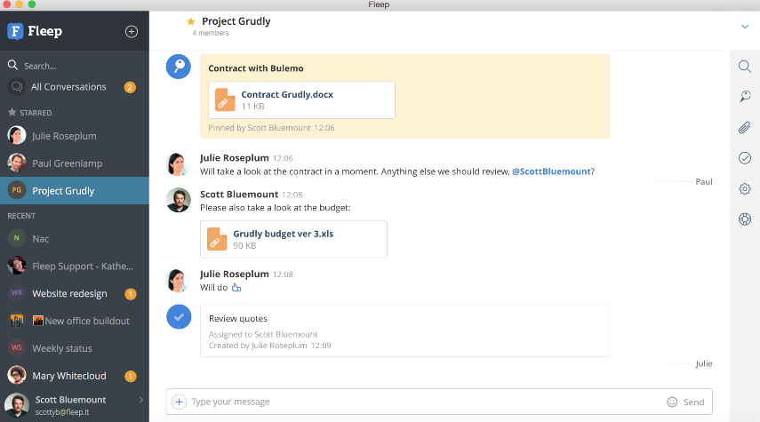
Task: Click the Review quotes task text
Action: [238, 318]
